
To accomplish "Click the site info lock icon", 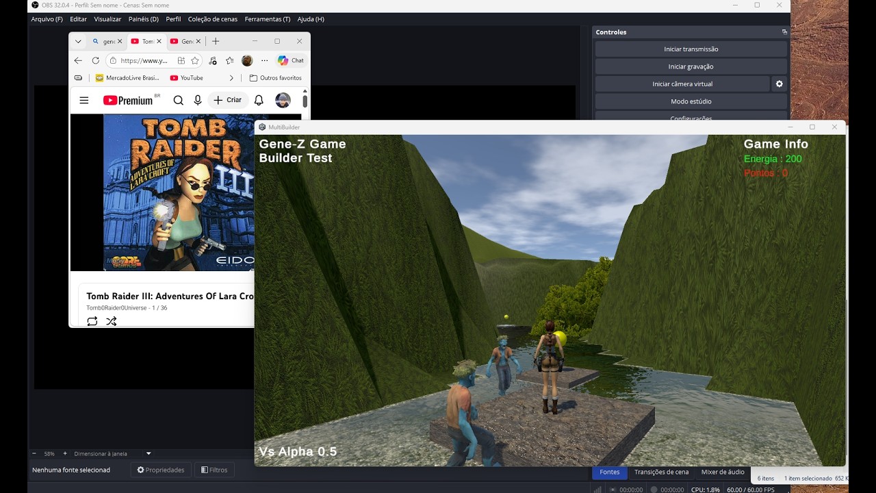I will click(x=113, y=60).
